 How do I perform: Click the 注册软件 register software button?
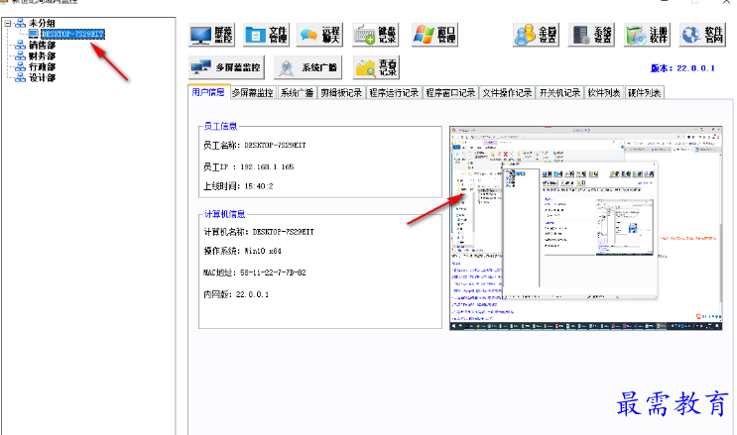pos(649,36)
